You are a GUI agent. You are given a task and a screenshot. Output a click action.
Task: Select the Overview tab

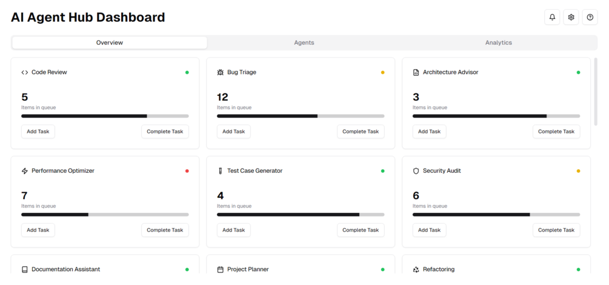pos(110,43)
